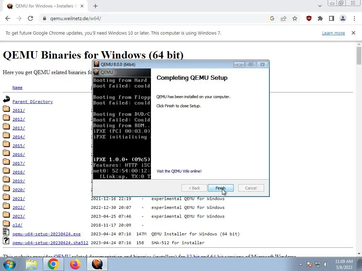The image size is (362, 271).
Task: Click the Action Center flag tray icon
Action: (x=309, y=265)
